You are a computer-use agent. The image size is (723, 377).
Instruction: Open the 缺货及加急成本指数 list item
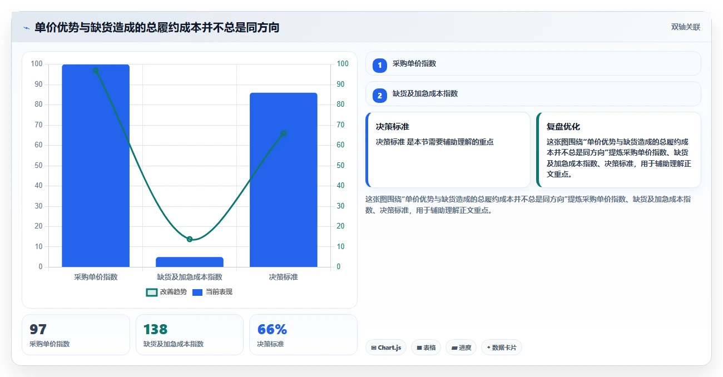pos(533,93)
